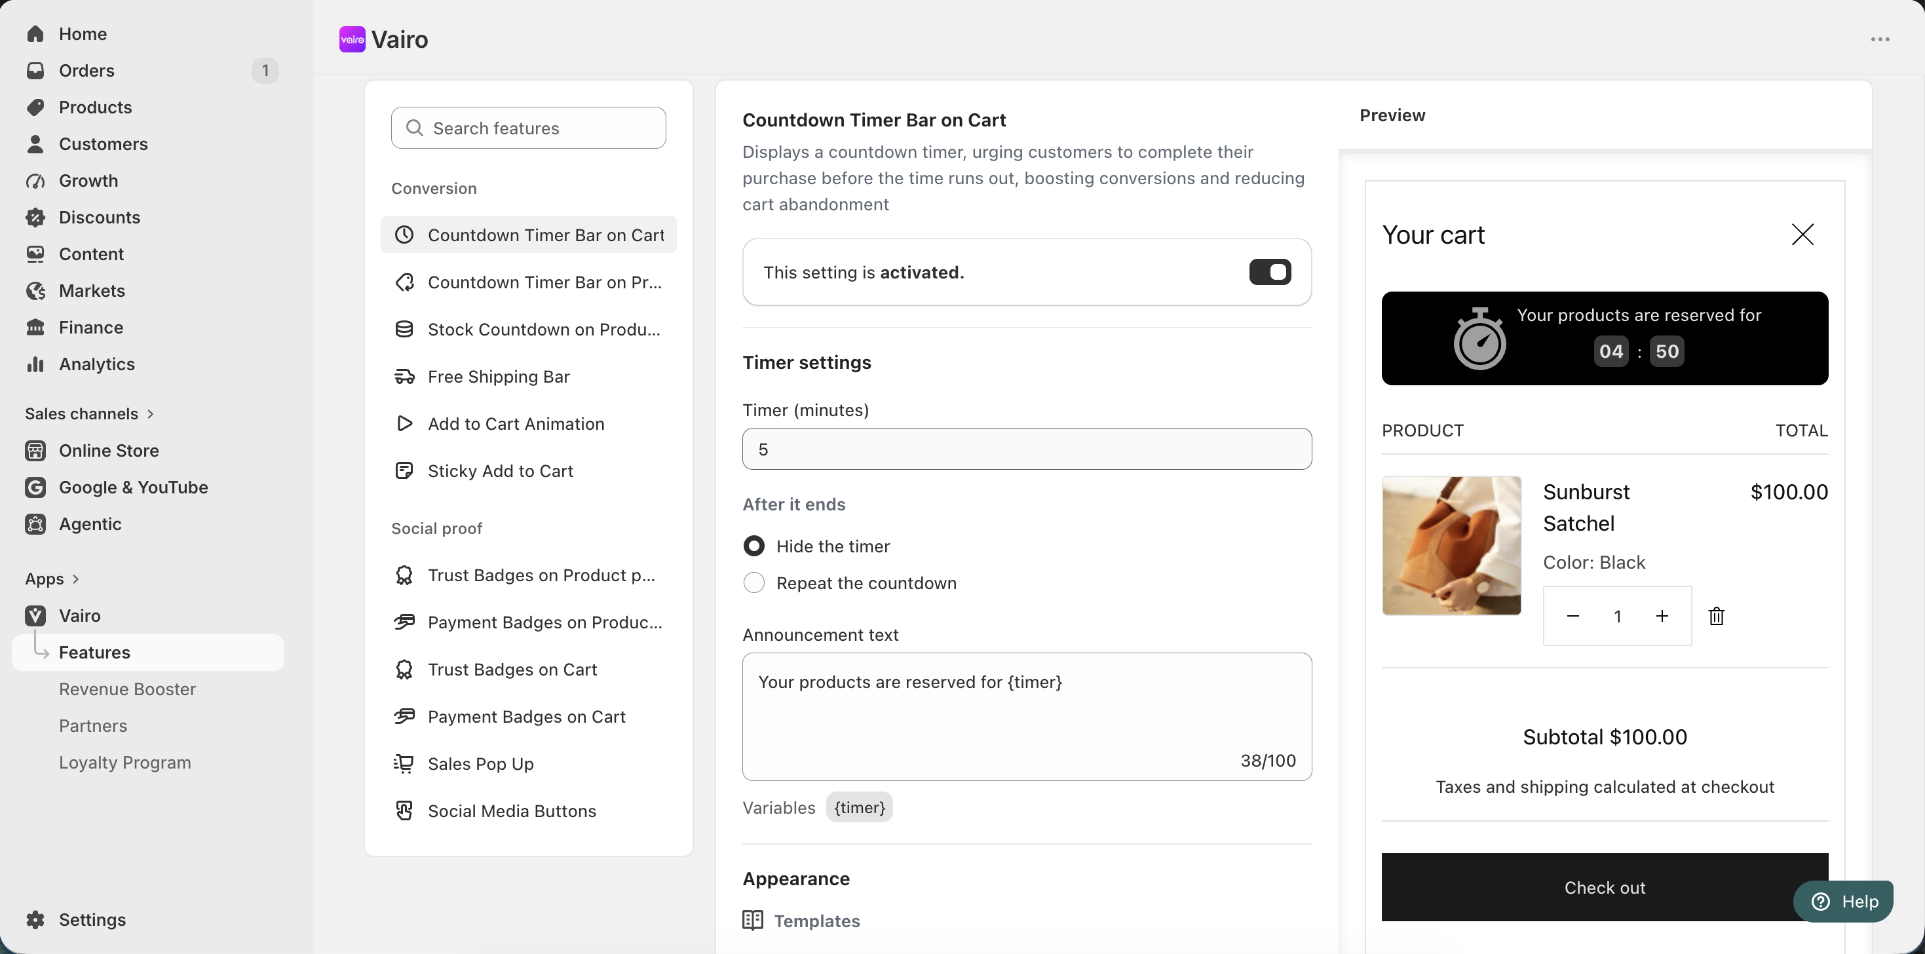Open Revenue Booster submenu item
The width and height of the screenshot is (1925, 954).
(127, 689)
